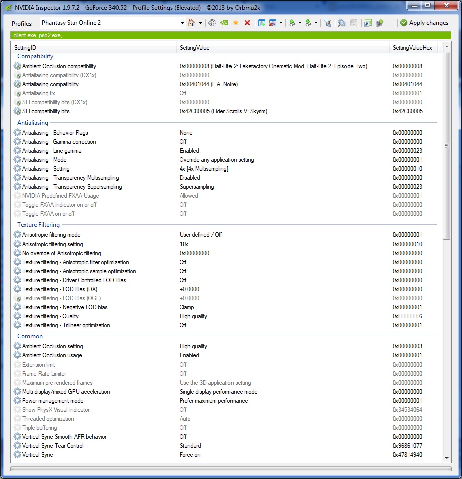Click gear icon beside Vertical Sync Tear Control
The image size is (462, 479).
[17, 446]
